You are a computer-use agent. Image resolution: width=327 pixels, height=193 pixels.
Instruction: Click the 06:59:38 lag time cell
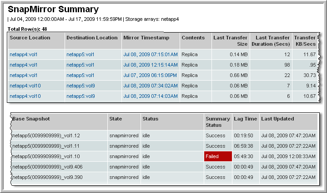(x=243, y=146)
